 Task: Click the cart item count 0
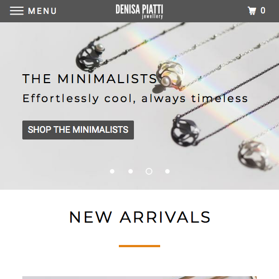[x=263, y=11]
